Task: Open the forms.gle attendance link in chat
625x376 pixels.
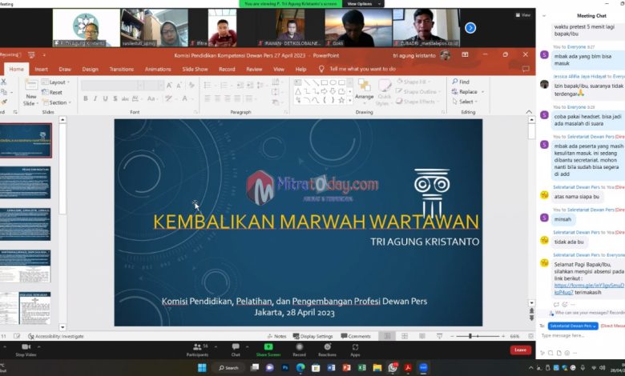Action: [589, 289]
